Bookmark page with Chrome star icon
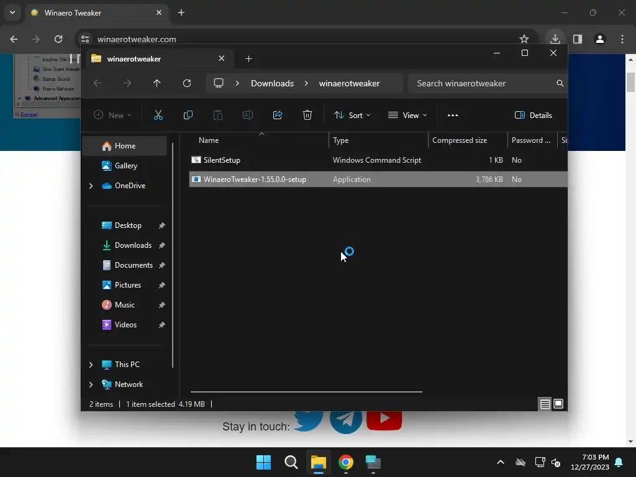 [524, 39]
